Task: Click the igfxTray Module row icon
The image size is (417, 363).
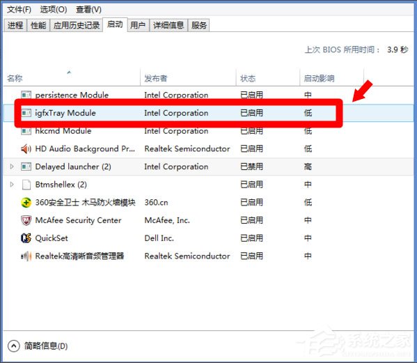Action: click(x=26, y=113)
